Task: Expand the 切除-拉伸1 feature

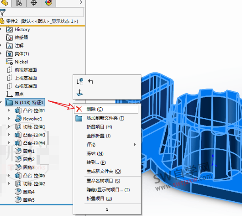Action: (9, 126)
